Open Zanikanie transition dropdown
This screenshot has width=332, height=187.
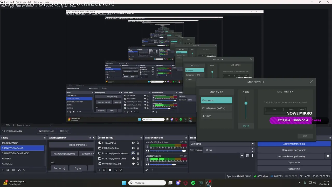222,144
